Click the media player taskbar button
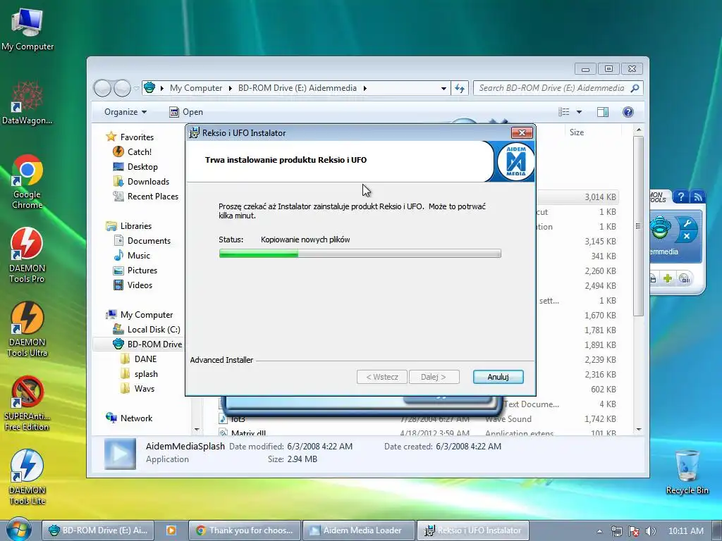 tap(171, 530)
